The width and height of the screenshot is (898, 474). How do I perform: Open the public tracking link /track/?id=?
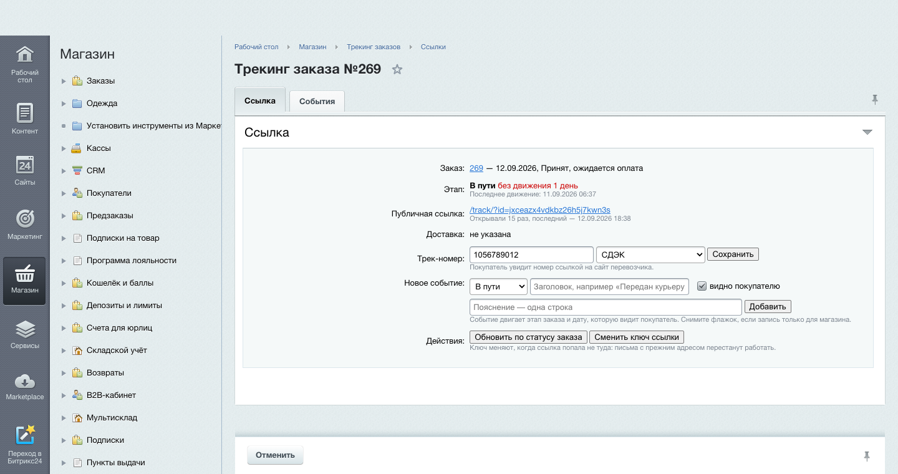tap(540, 210)
